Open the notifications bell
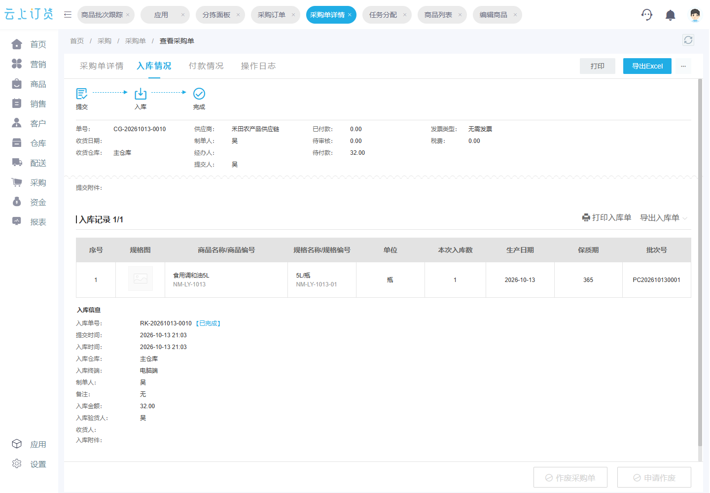 (x=671, y=15)
